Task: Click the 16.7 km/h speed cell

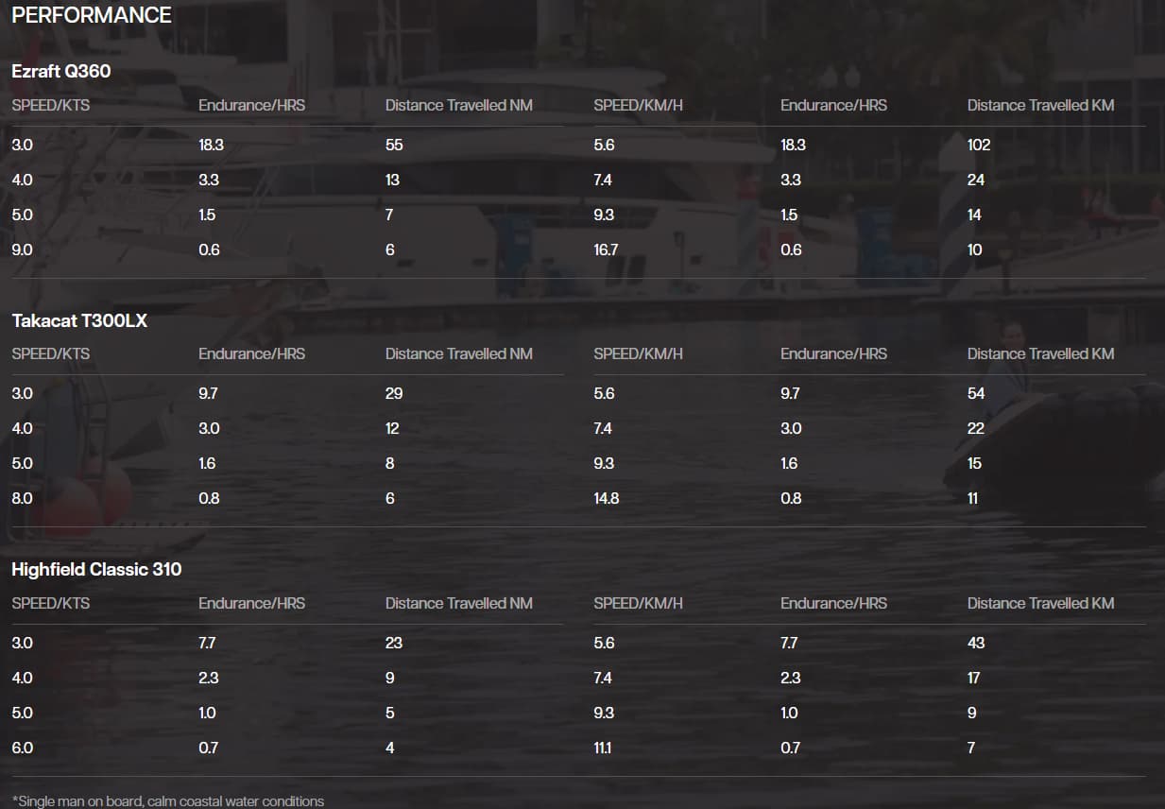Action: click(x=606, y=250)
